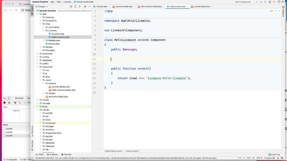
Task: Click the Livewire breadcrumb in the navigation bar
Action: click(x=67, y=2)
